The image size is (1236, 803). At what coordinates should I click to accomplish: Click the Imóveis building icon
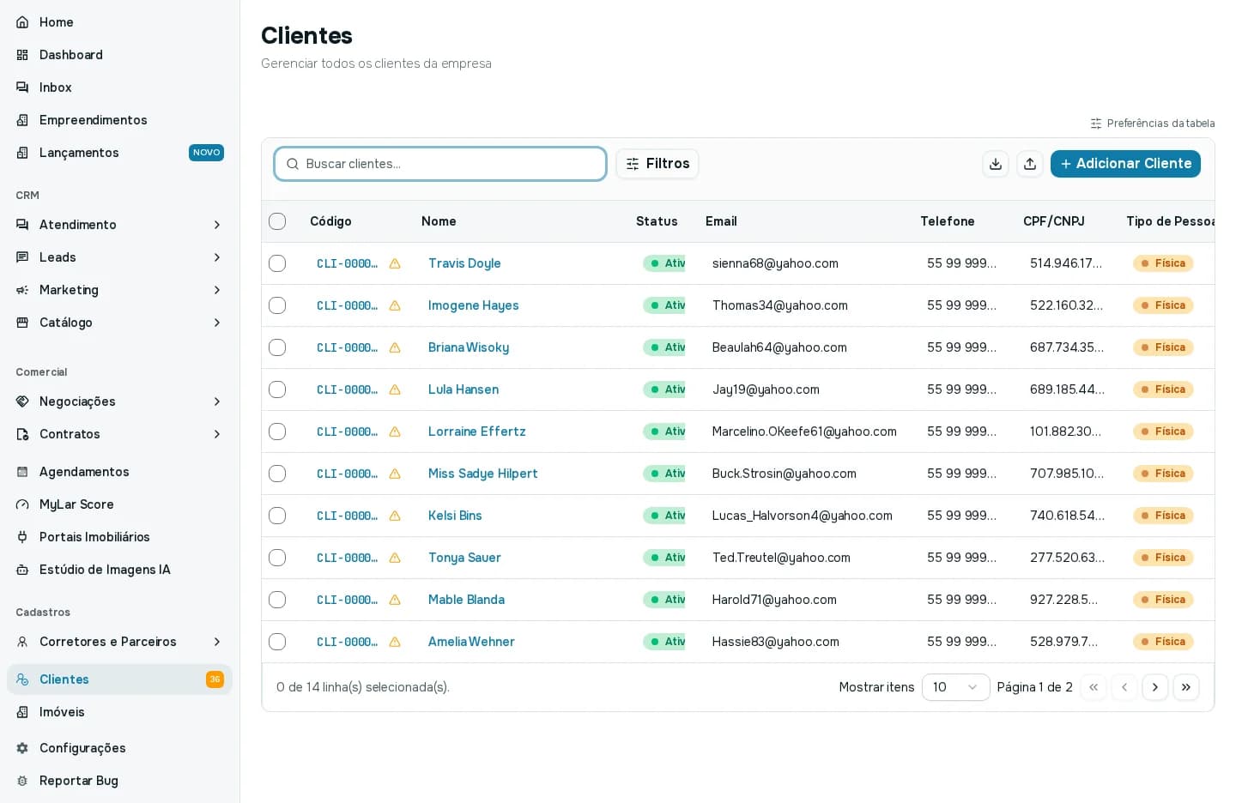tap(22, 712)
